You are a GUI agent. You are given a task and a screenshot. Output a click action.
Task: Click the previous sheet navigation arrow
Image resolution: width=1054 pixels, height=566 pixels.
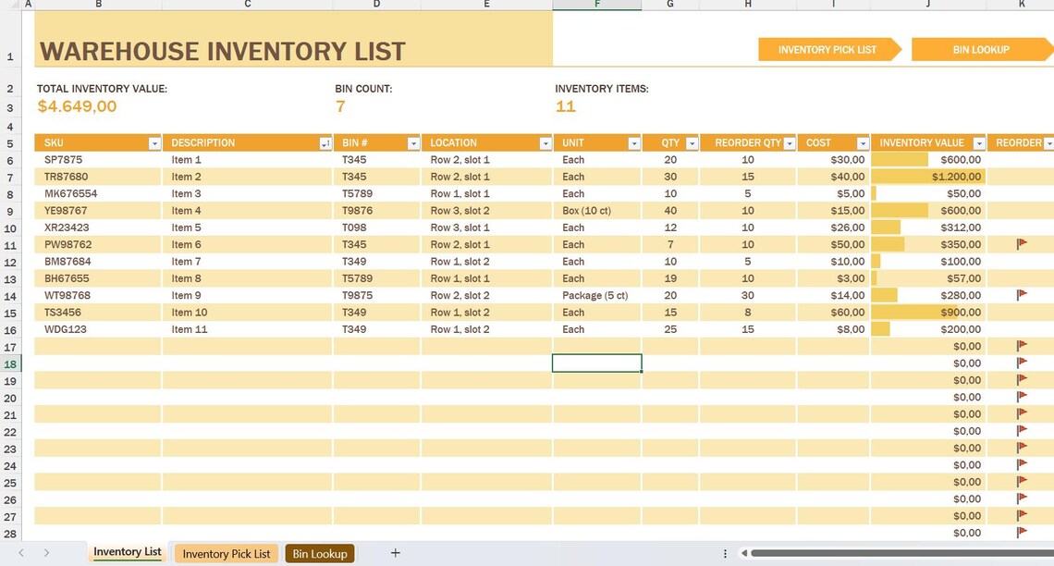point(19,552)
